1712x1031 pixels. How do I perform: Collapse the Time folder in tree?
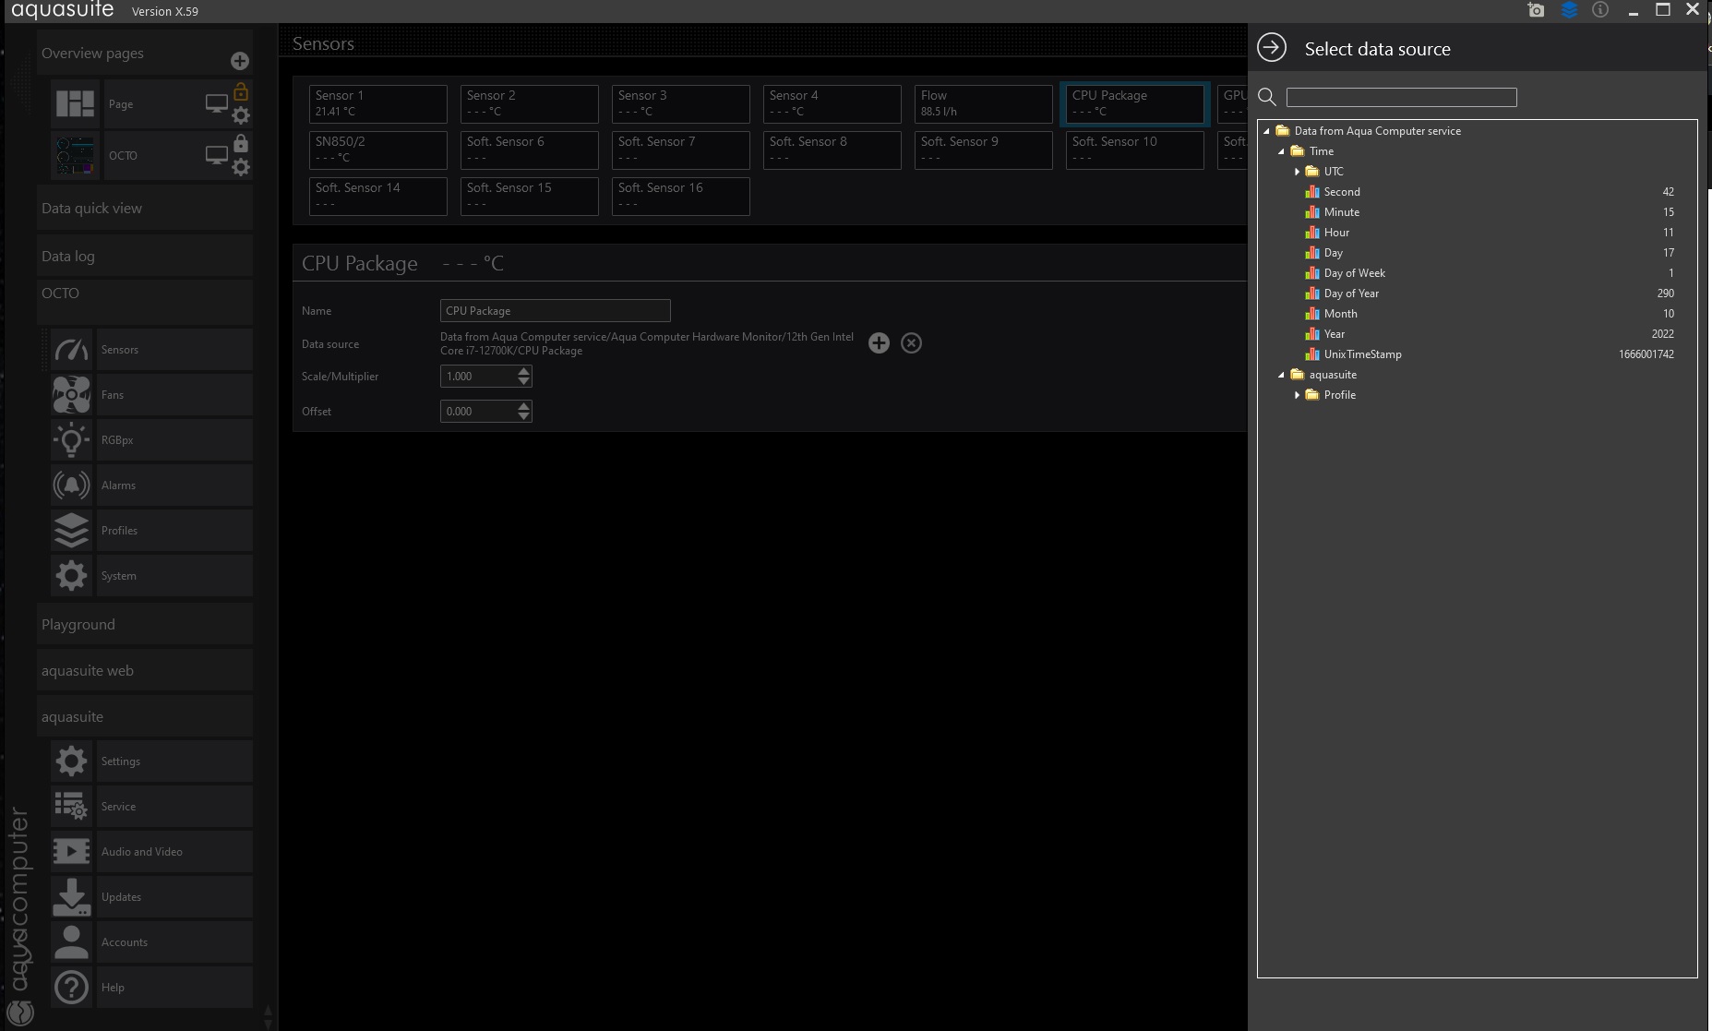point(1281,151)
